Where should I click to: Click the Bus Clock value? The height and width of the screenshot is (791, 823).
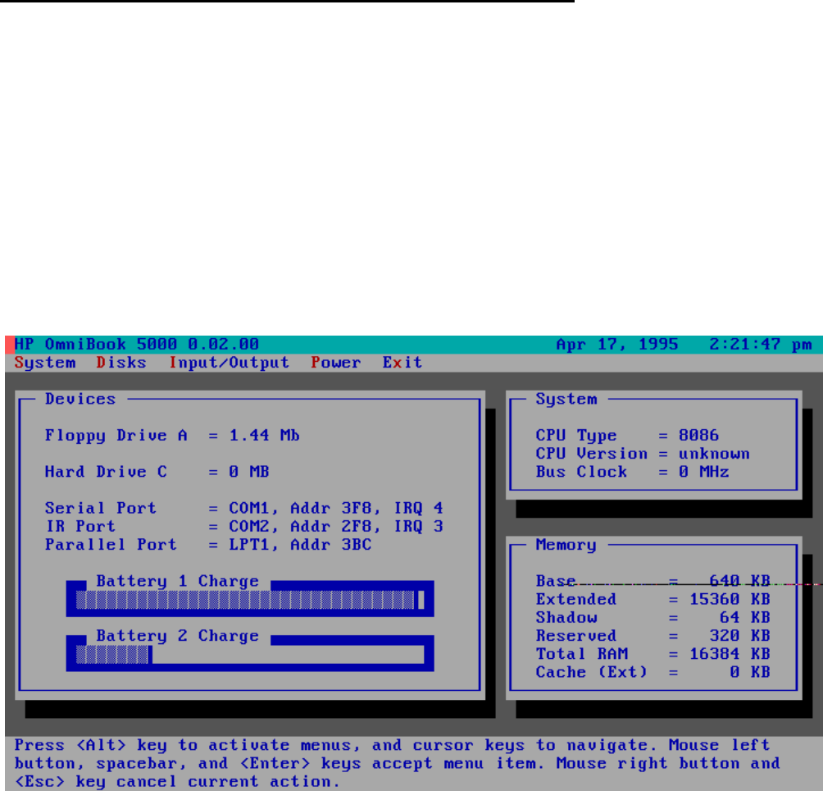703,472
